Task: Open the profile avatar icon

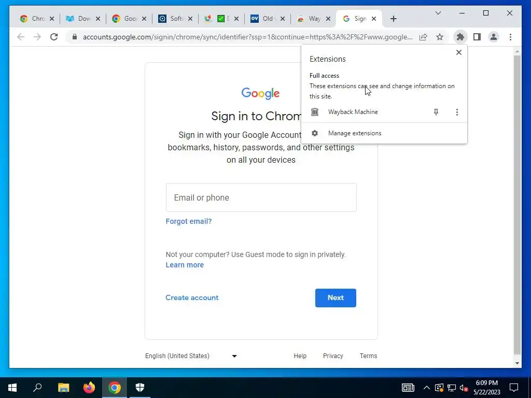Action: click(x=494, y=37)
